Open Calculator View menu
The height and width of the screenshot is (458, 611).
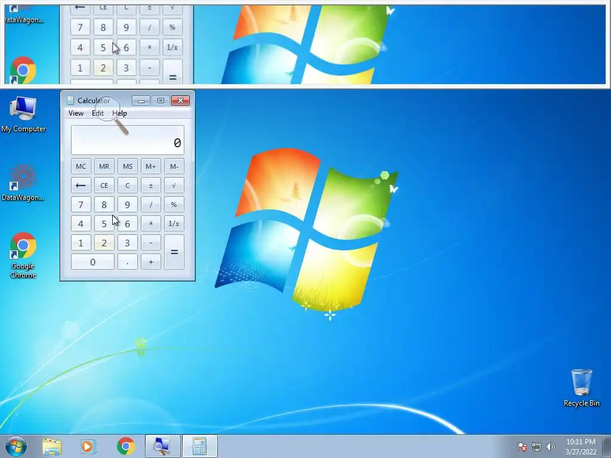[x=76, y=113]
